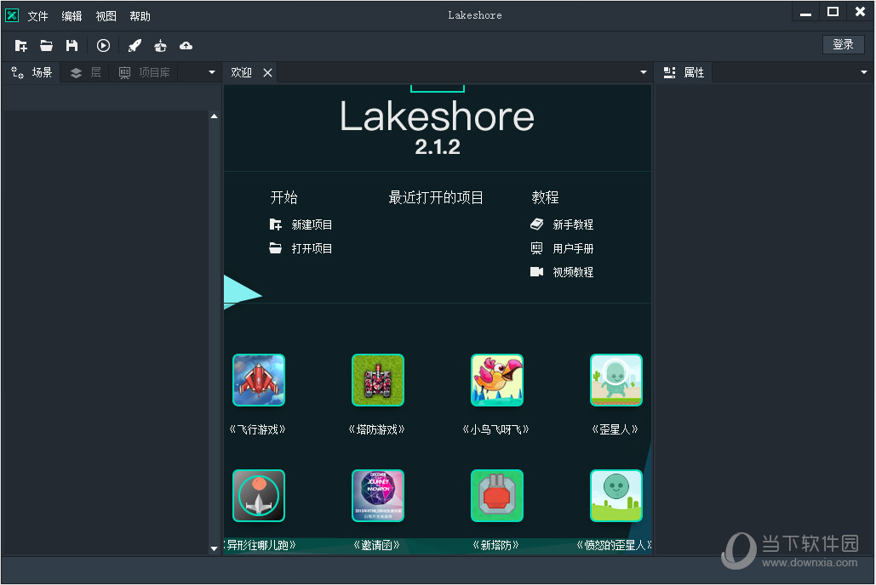876x585 pixels.
Task: Expand the welcome tab bar dropdown arrow
Action: [x=644, y=72]
